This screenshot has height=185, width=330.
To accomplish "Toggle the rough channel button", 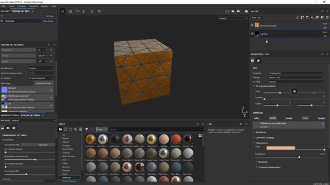I will [289, 118].
